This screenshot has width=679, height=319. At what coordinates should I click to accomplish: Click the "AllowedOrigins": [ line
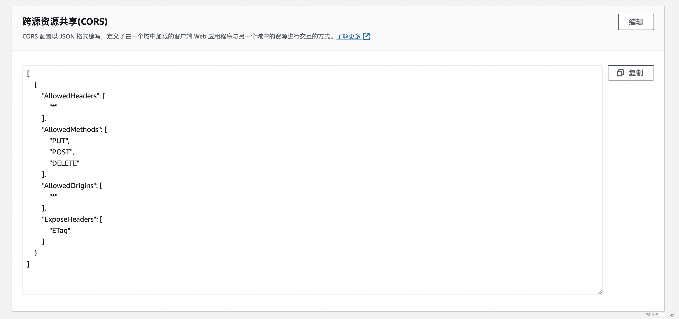[72, 185]
